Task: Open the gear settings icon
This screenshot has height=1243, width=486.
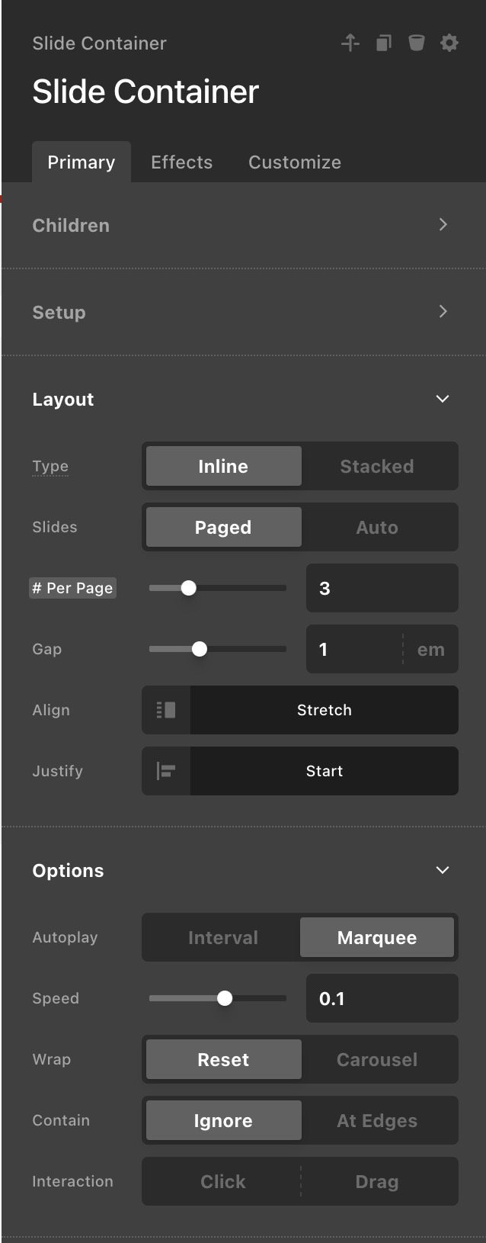Action: coord(449,43)
